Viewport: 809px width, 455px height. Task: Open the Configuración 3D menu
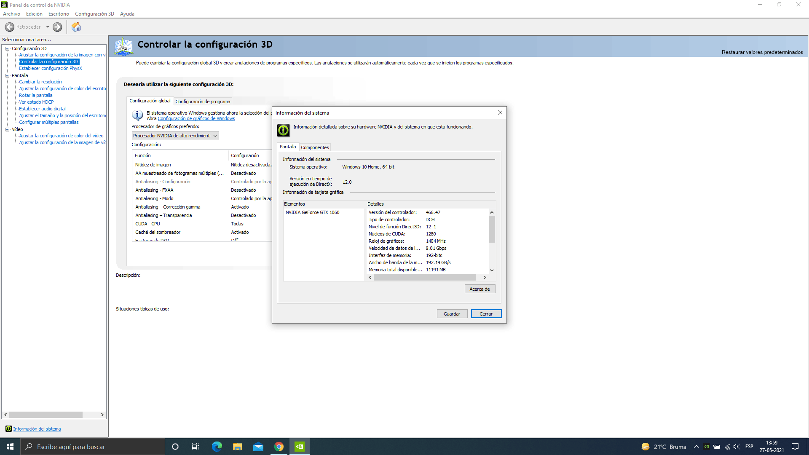[94, 14]
